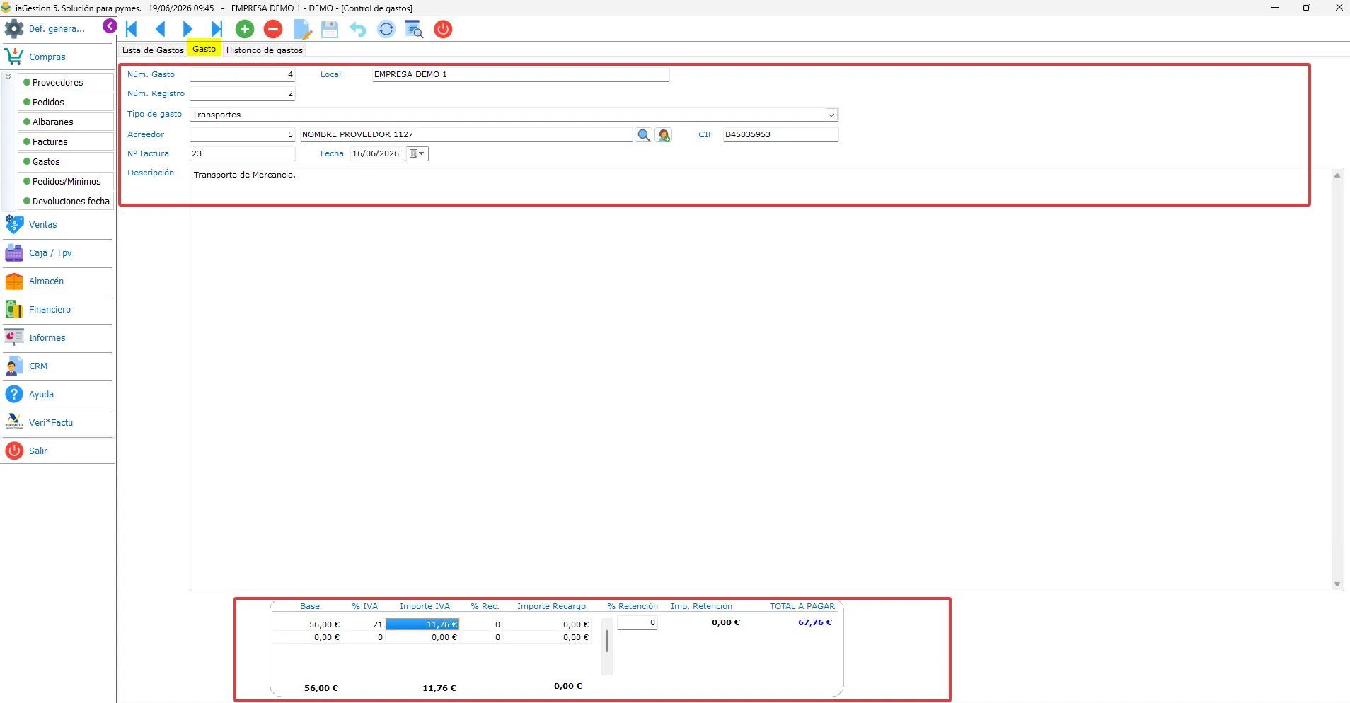
Task: Open the Fecha calendar picker
Action: pyautogui.click(x=417, y=153)
